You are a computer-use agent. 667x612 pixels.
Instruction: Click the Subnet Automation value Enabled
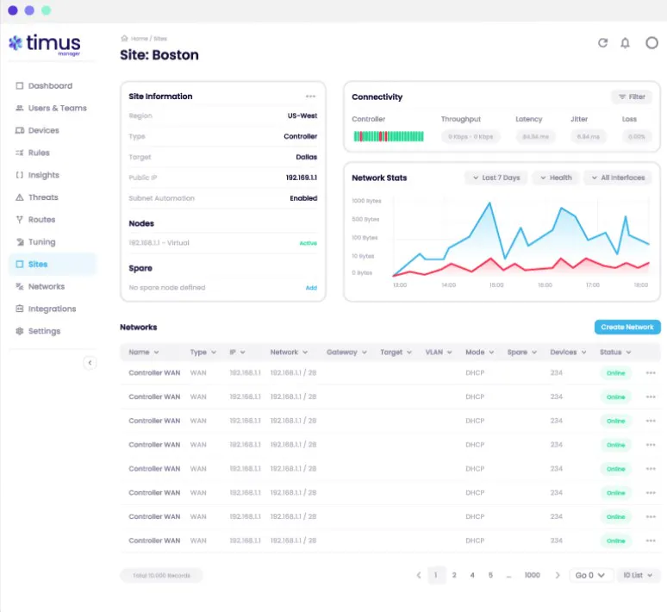[x=303, y=198]
